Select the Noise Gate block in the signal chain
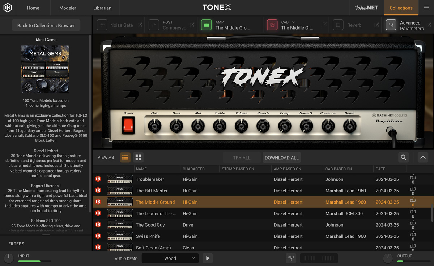Image resolution: width=434 pixels, height=266 pixels. pos(102,25)
